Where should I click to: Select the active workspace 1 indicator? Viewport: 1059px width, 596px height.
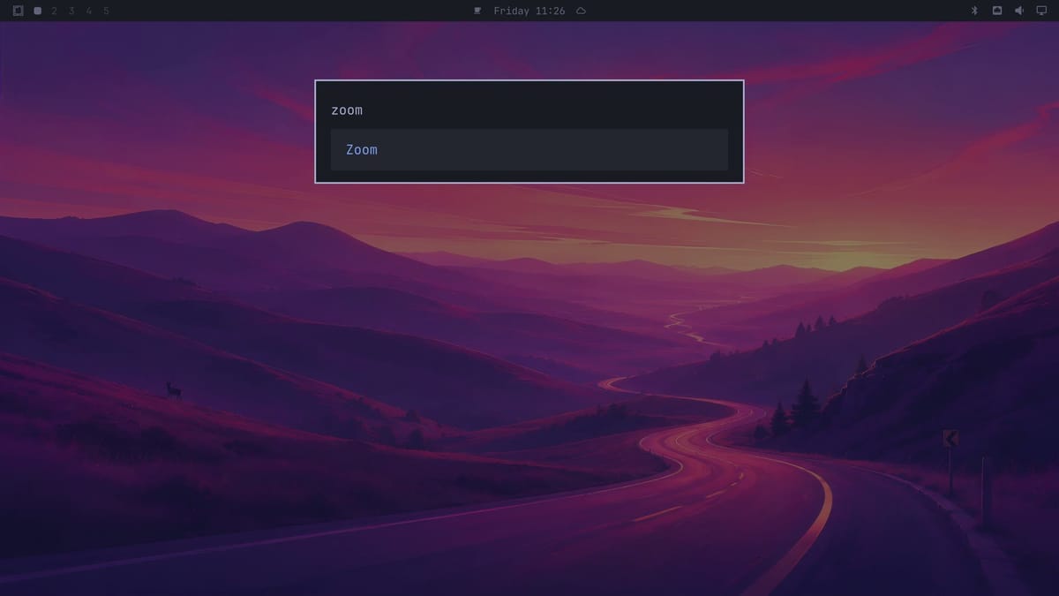[37, 11]
